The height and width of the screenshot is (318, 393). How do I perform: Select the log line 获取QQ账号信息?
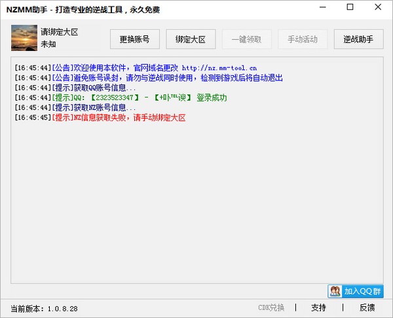pyautogui.click(x=75, y=88)
